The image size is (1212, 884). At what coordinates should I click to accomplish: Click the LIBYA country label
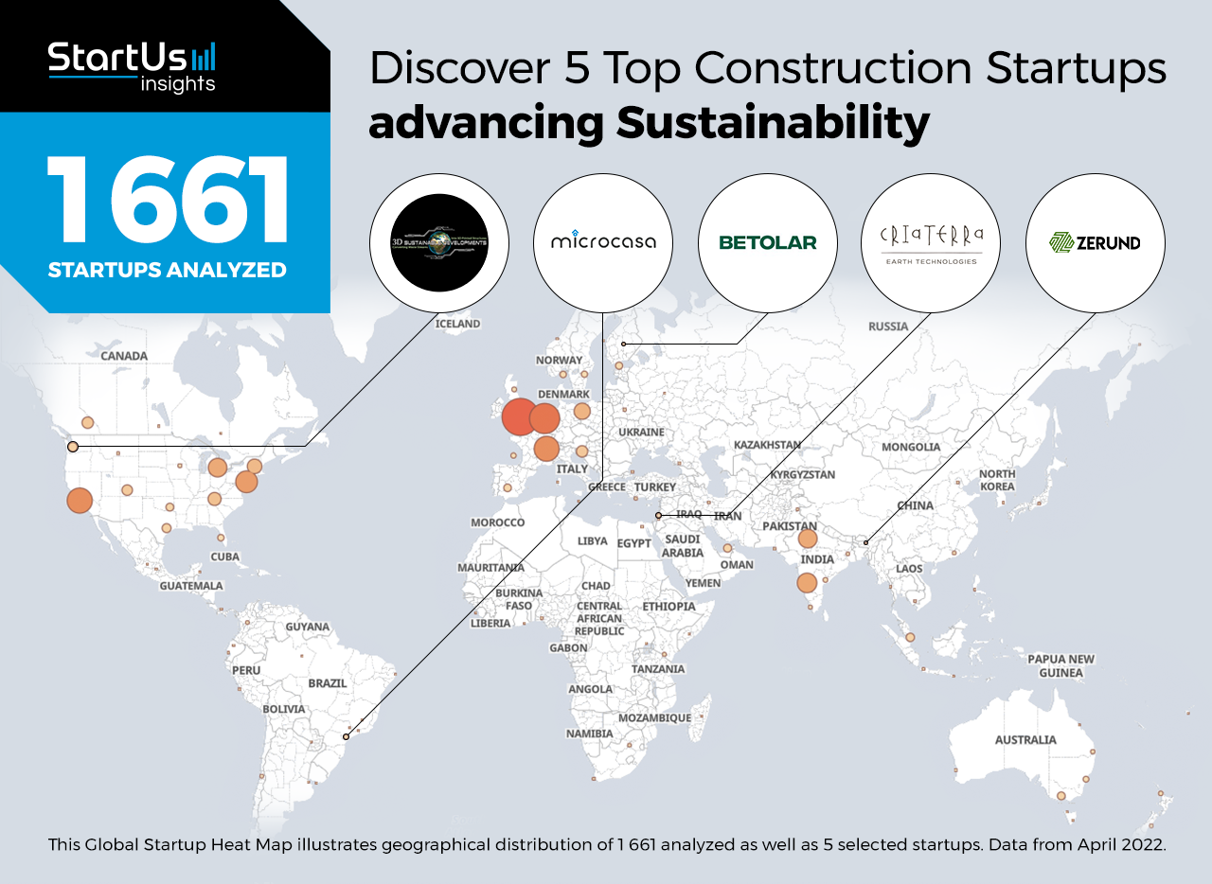[592, 541]
